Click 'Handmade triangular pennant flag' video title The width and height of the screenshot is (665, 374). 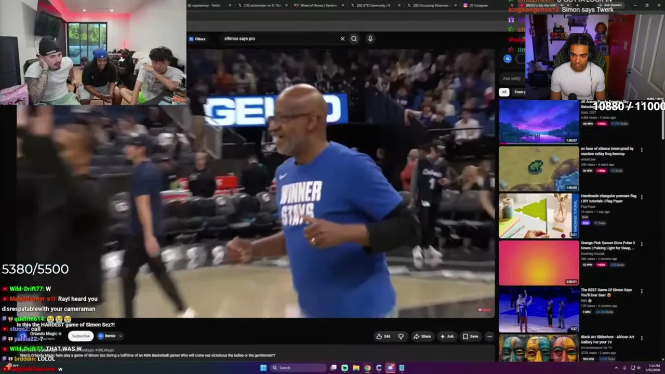pos(608,199)
